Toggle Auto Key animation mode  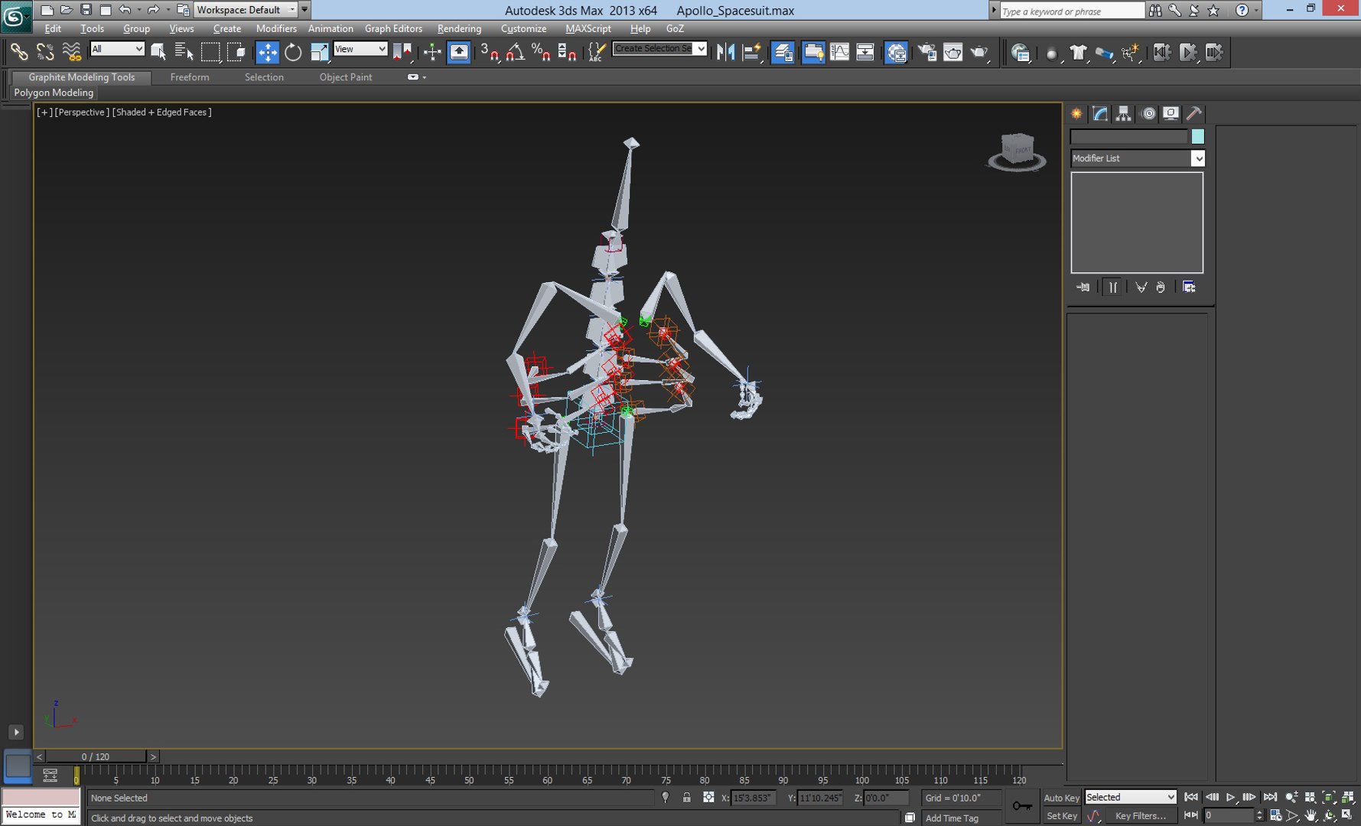click(1061, 798)
